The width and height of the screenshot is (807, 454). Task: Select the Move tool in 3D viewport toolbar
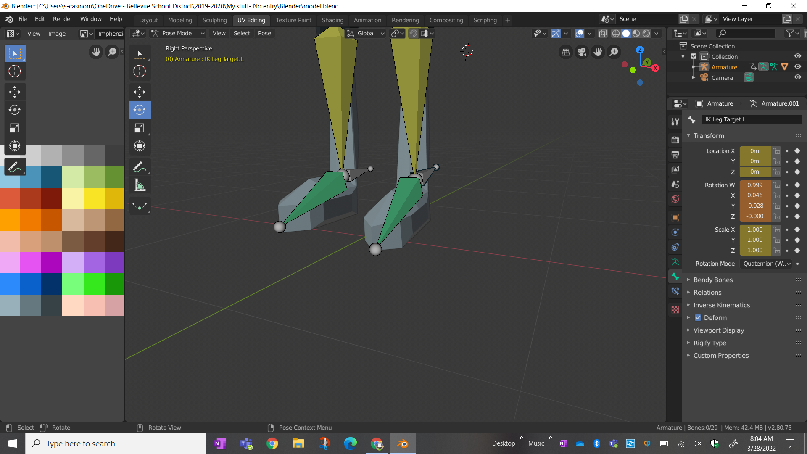140,92
